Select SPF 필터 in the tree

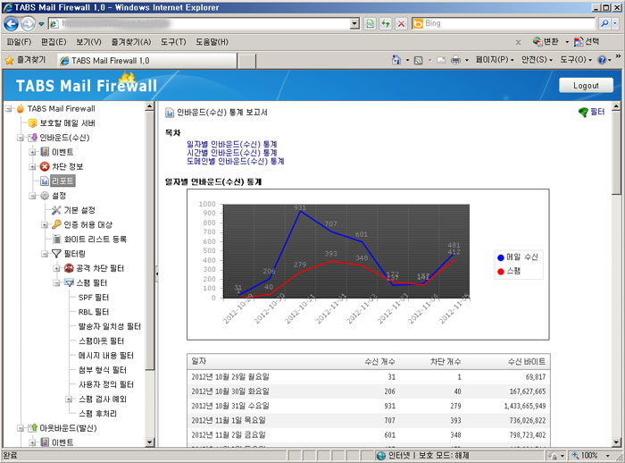[94, 298]
